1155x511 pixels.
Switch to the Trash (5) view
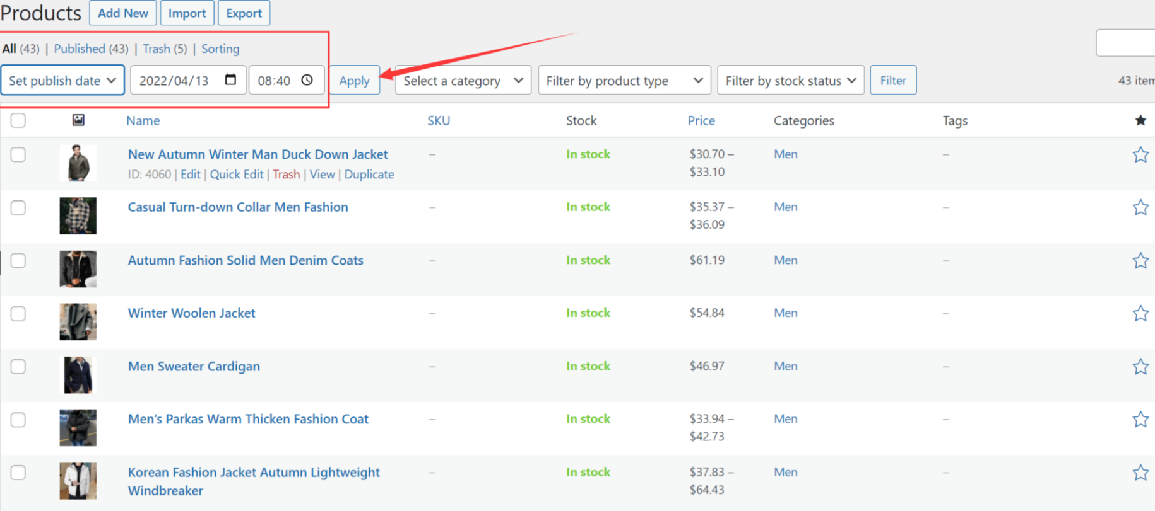tap(164, 49)
